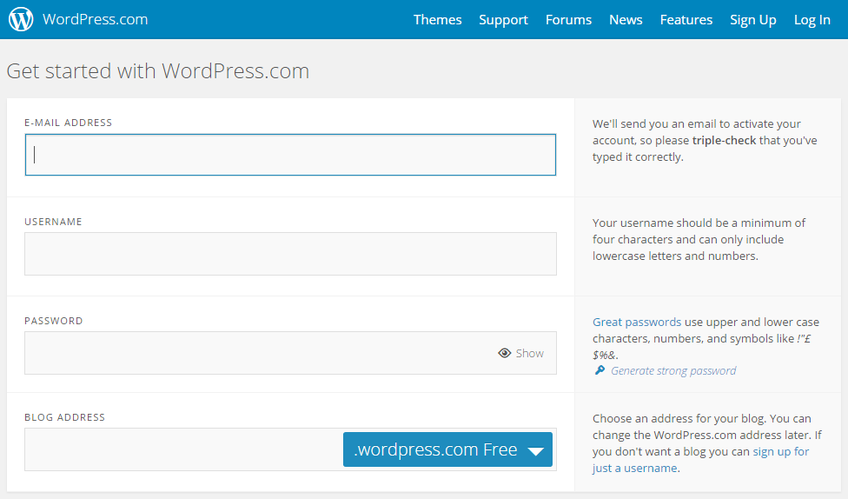This screenshot has width=848, height=499.
Task: Click the WordPress logo icon
Action: coord(21,19)
